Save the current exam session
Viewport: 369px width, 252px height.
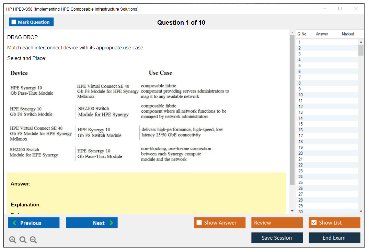(x=277, y=238)
